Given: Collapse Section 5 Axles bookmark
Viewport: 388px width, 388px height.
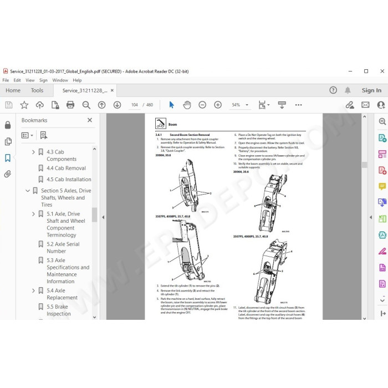Looking at the screenshot, I should click(x=28, y=191).
